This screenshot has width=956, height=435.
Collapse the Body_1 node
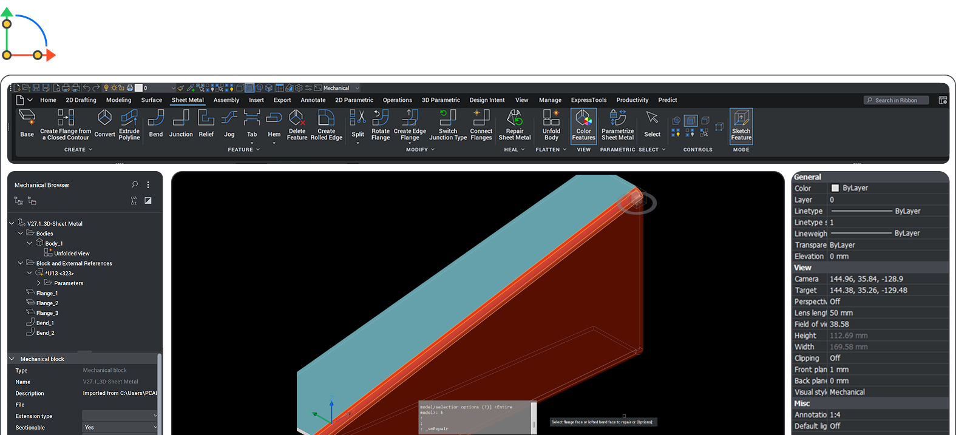pyautogui.click(x=30, y=243)
